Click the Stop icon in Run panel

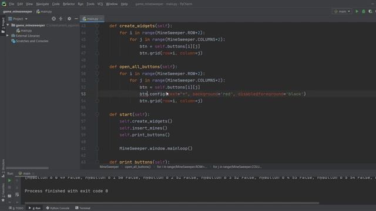point(9,188)
